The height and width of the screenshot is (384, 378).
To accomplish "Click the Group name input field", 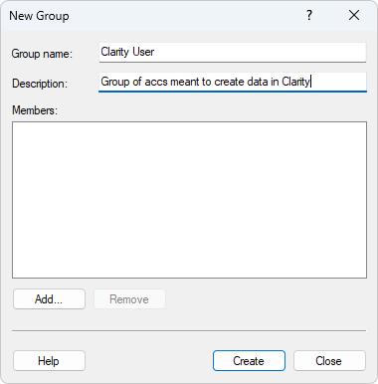I will tap(233, 52).
